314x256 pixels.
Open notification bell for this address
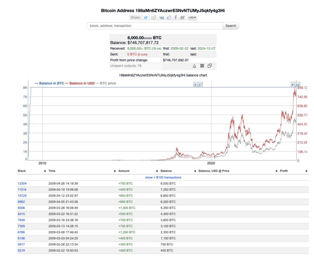[x=194, y=66]
